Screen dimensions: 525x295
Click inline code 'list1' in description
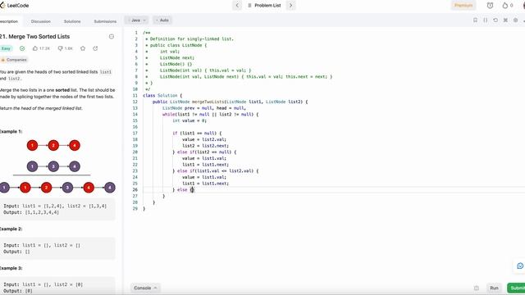106,72
